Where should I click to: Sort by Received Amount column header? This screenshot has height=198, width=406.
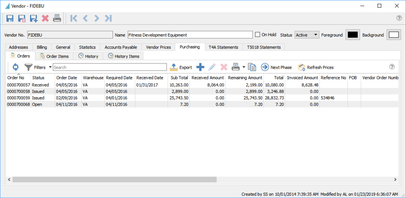207,78
